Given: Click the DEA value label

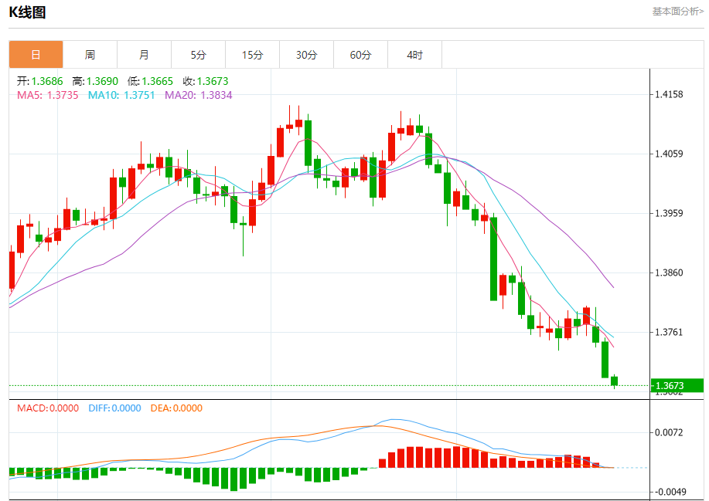Looking at the screenshot, I should click(x=176, y=408).
